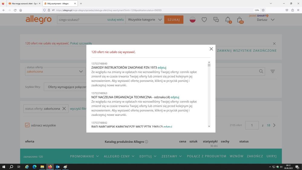Click the Polish flag language icon
Image resolution: width=302 pixels, height=170 pixels.
point(193,20)
